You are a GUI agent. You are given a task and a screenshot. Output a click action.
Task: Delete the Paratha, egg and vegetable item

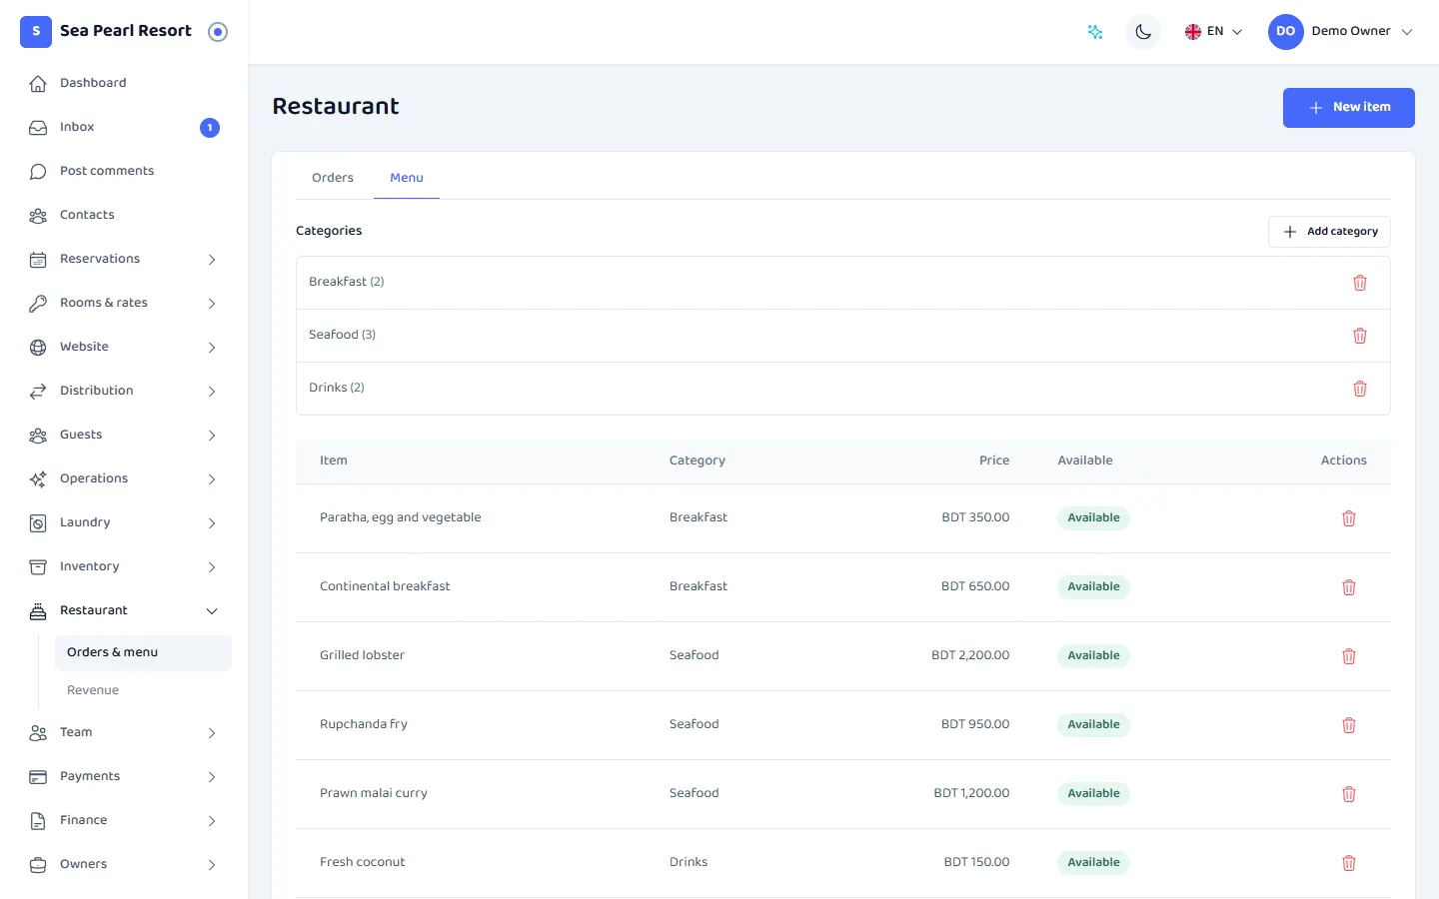point(1349,518)
